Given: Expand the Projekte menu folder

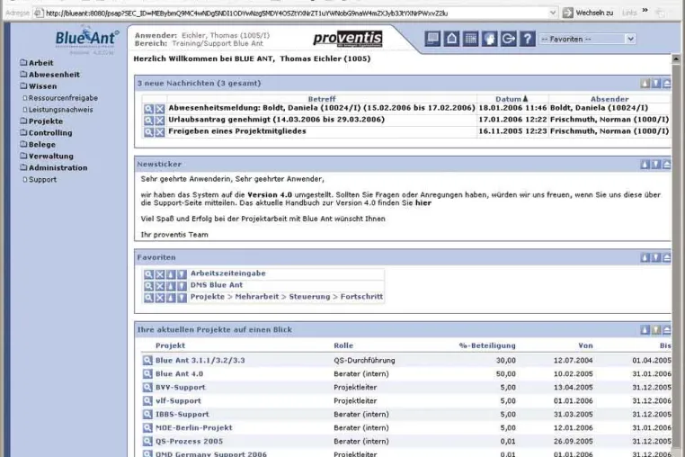Looking at the screenshot, I should 41,121.
